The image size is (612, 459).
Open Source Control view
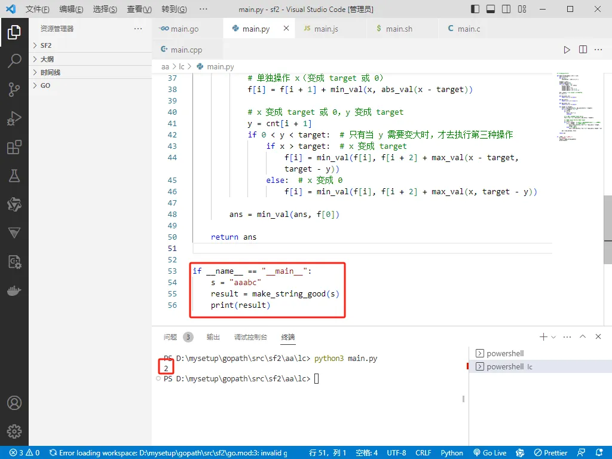click(14, 90)
